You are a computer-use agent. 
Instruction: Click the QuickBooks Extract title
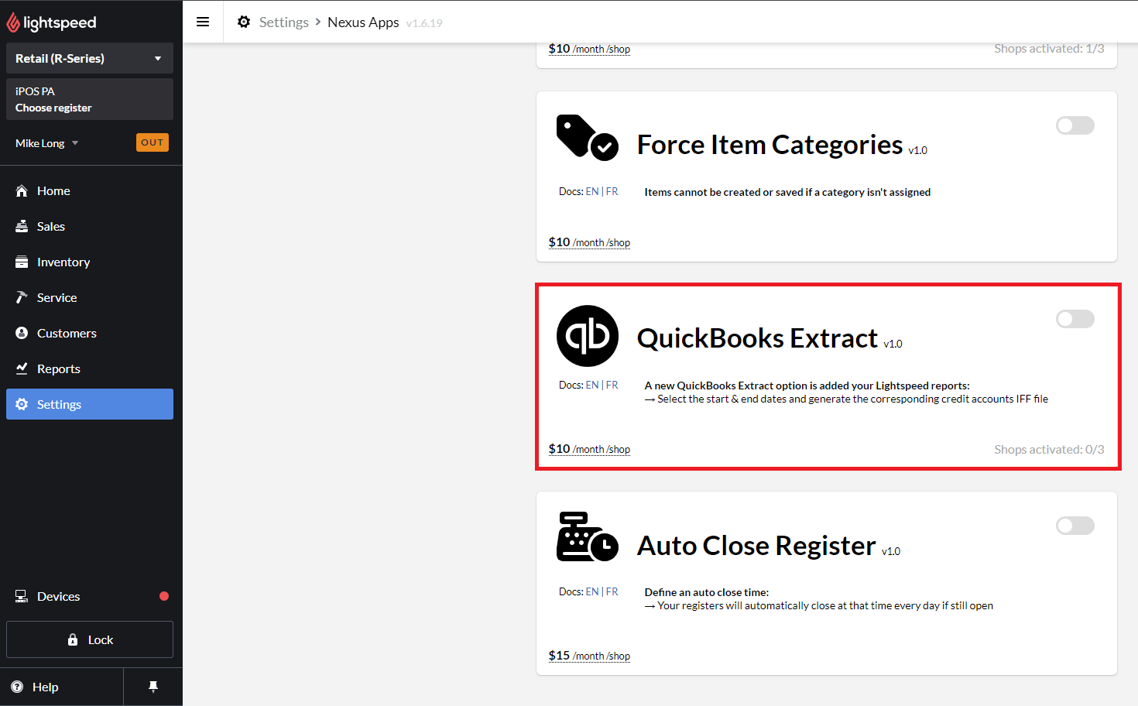757,338
